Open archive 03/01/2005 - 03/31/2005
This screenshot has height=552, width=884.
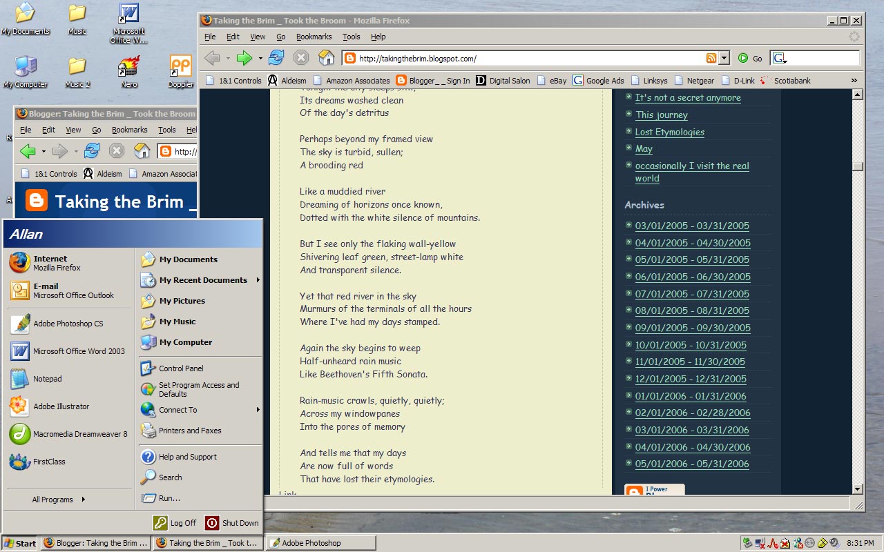[x=692, y=226]
